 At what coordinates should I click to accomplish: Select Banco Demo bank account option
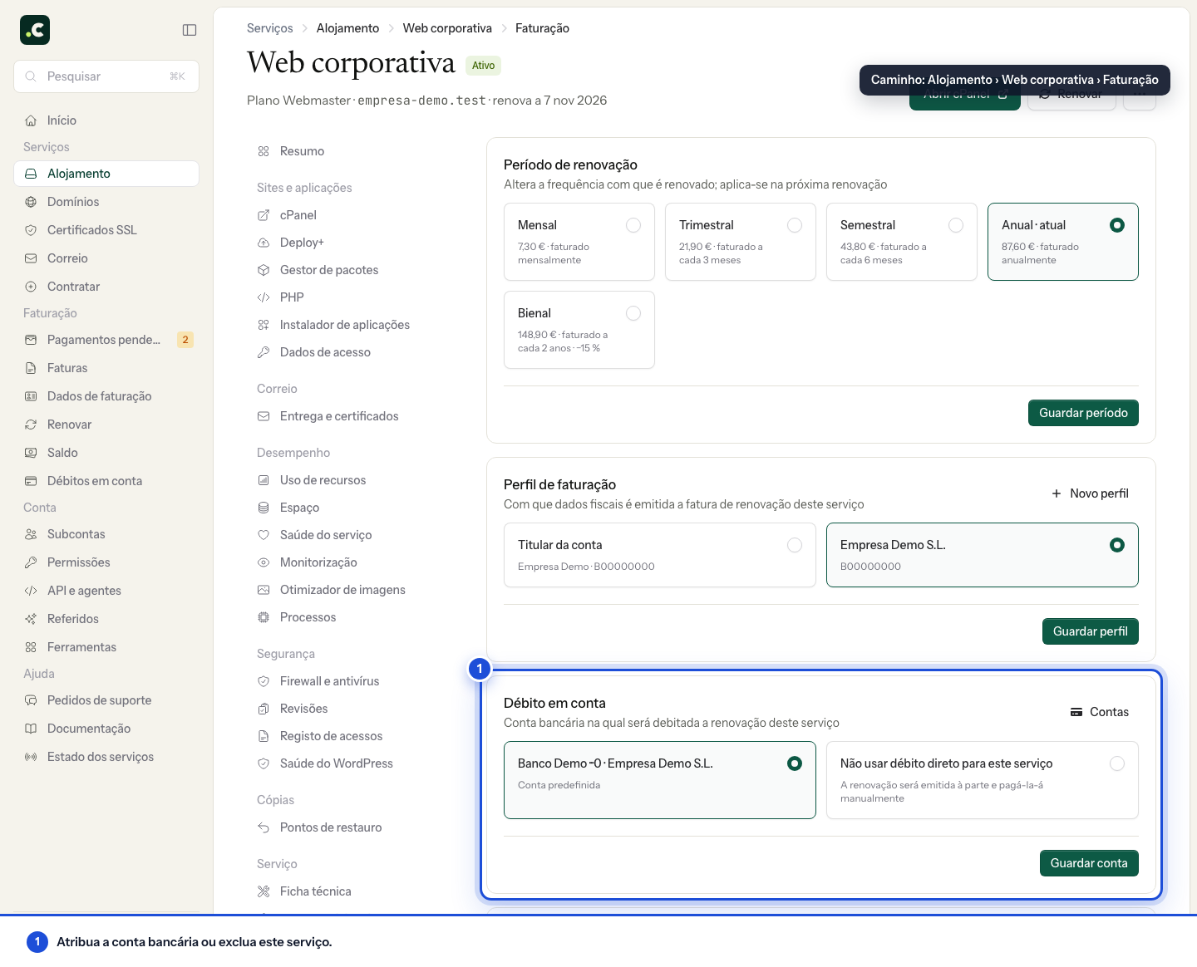pos(660,780)
